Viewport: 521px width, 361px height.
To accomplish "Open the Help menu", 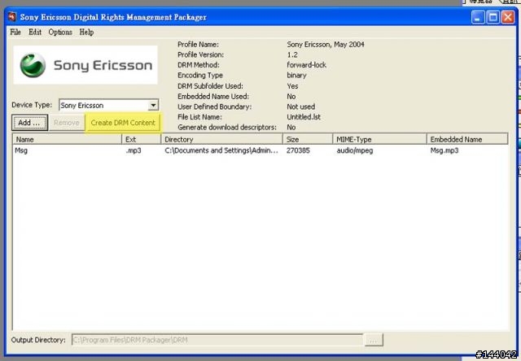I will pyautogui.click(x=86, y=33).
